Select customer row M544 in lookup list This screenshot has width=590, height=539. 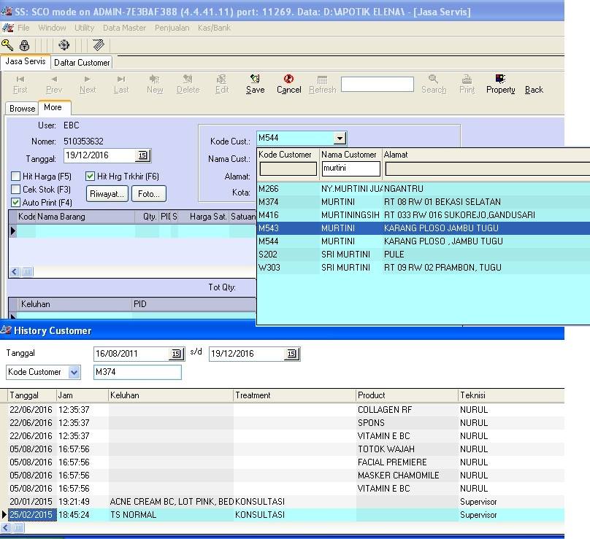(x=424, y=241)
